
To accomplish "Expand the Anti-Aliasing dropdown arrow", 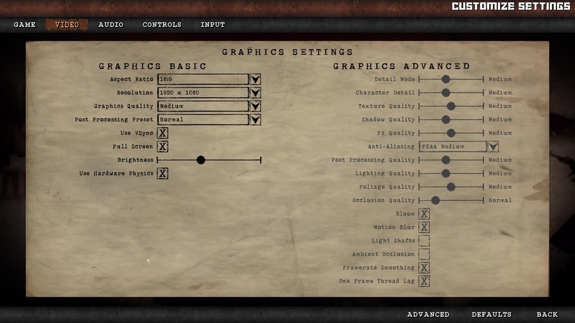I will [493, 147].
